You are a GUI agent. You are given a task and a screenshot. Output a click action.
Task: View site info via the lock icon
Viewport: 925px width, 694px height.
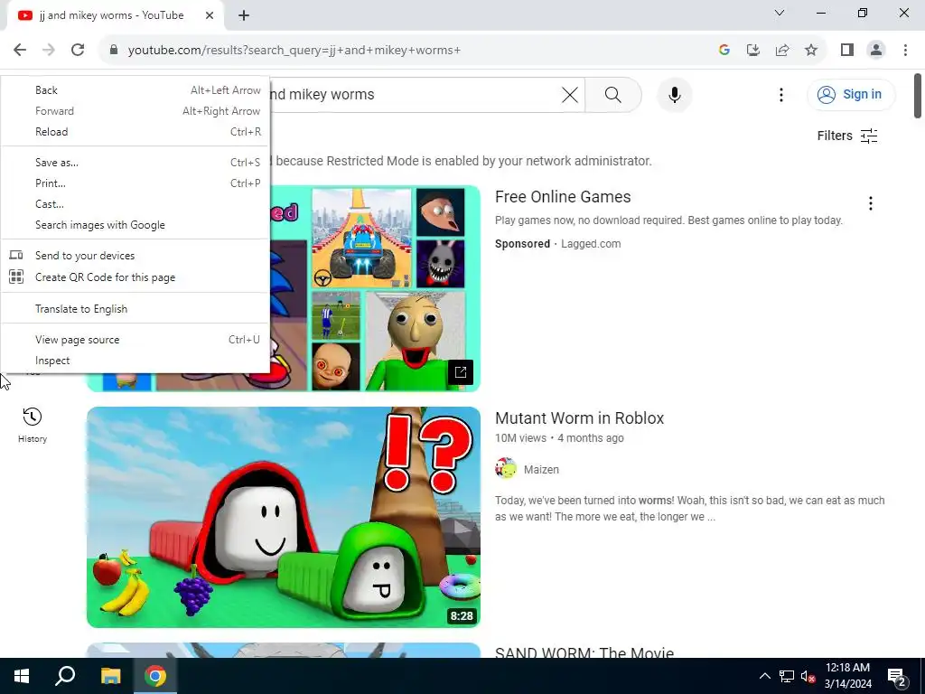pos(114,51)
